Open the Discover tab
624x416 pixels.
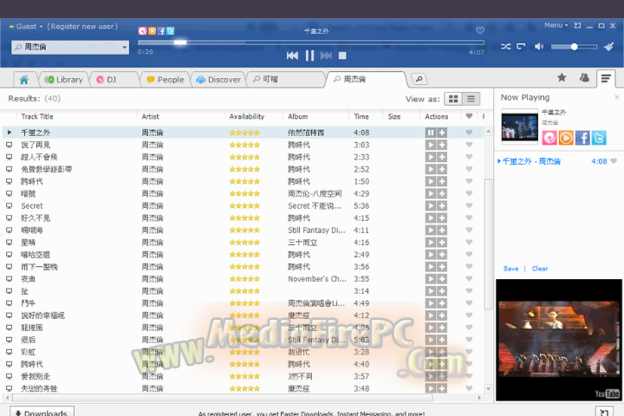pyautogui.click(x=218, y=80)
